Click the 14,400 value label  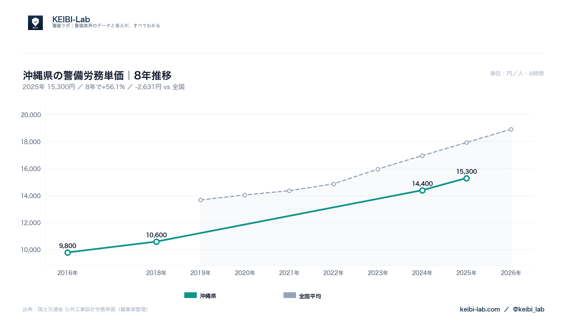pos(422,184)
